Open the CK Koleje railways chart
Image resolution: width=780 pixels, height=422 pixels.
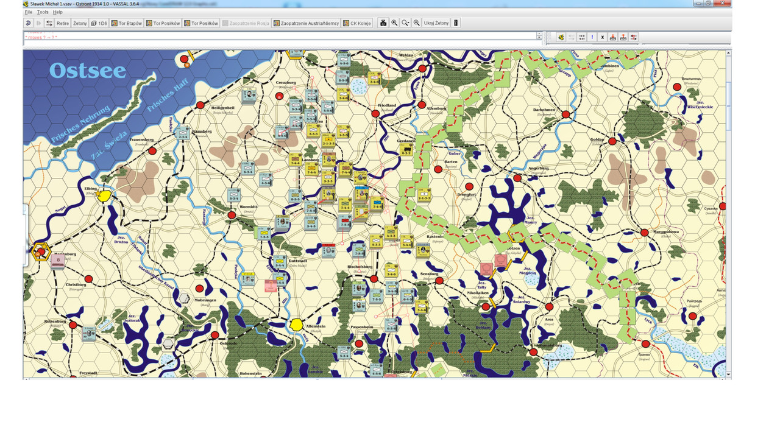tap(357, 23)
